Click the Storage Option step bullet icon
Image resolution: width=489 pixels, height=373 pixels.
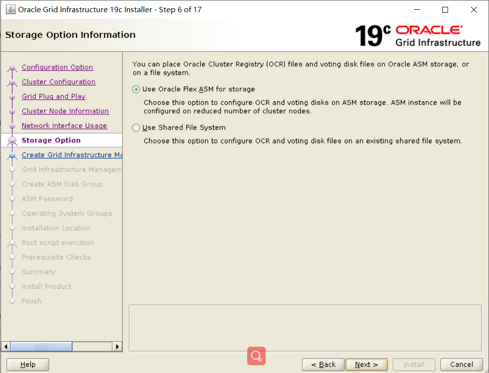[12, 141]
